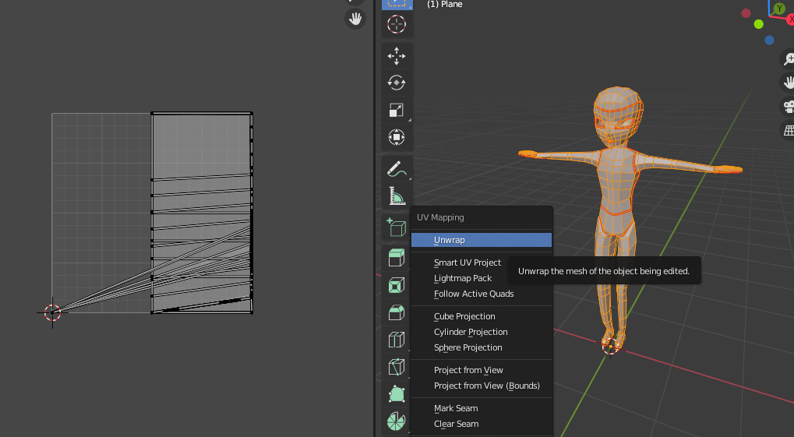Select the Extrude Region tool
The image size is (794, 437).
point(397,259)
